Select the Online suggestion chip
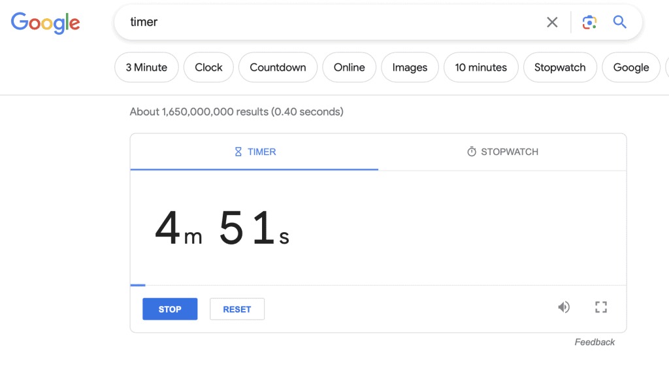 pos(349,67)
